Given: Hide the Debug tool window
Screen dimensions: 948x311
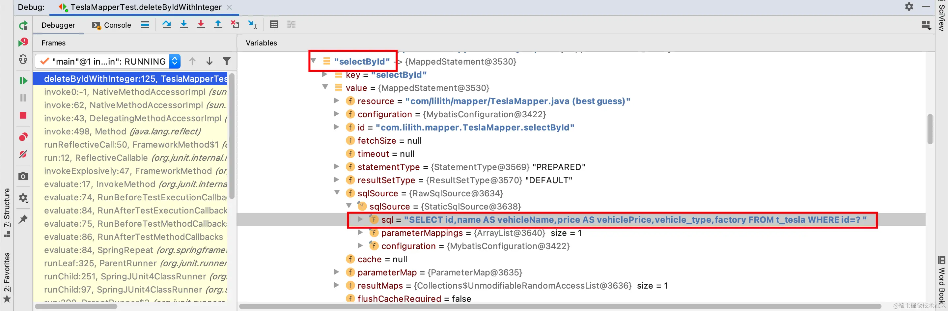Looking at the screenshot, I should [x=926, y=7].
